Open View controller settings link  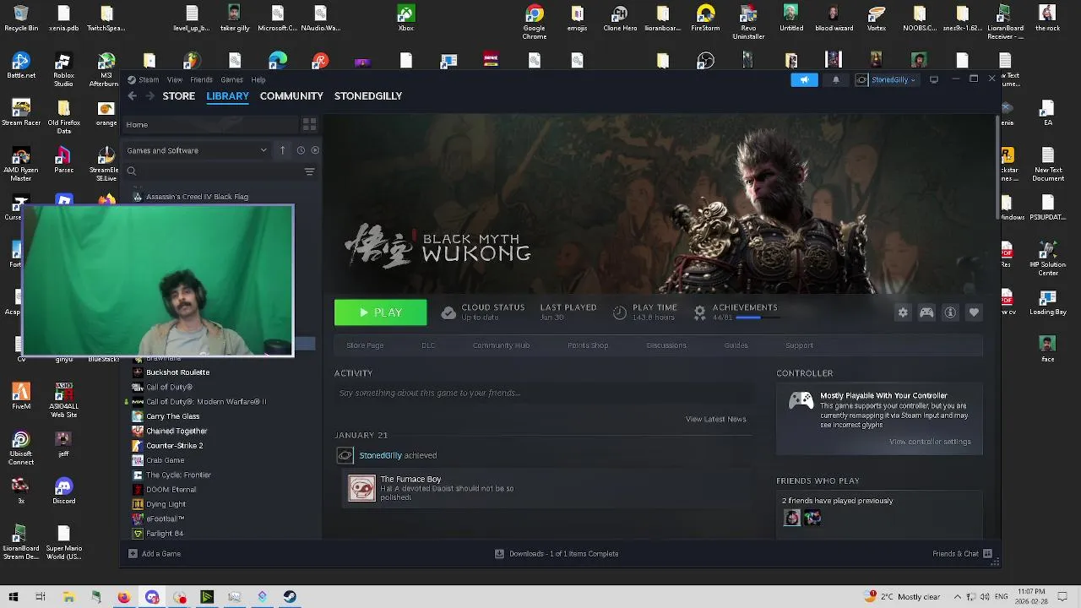point(930,442)
